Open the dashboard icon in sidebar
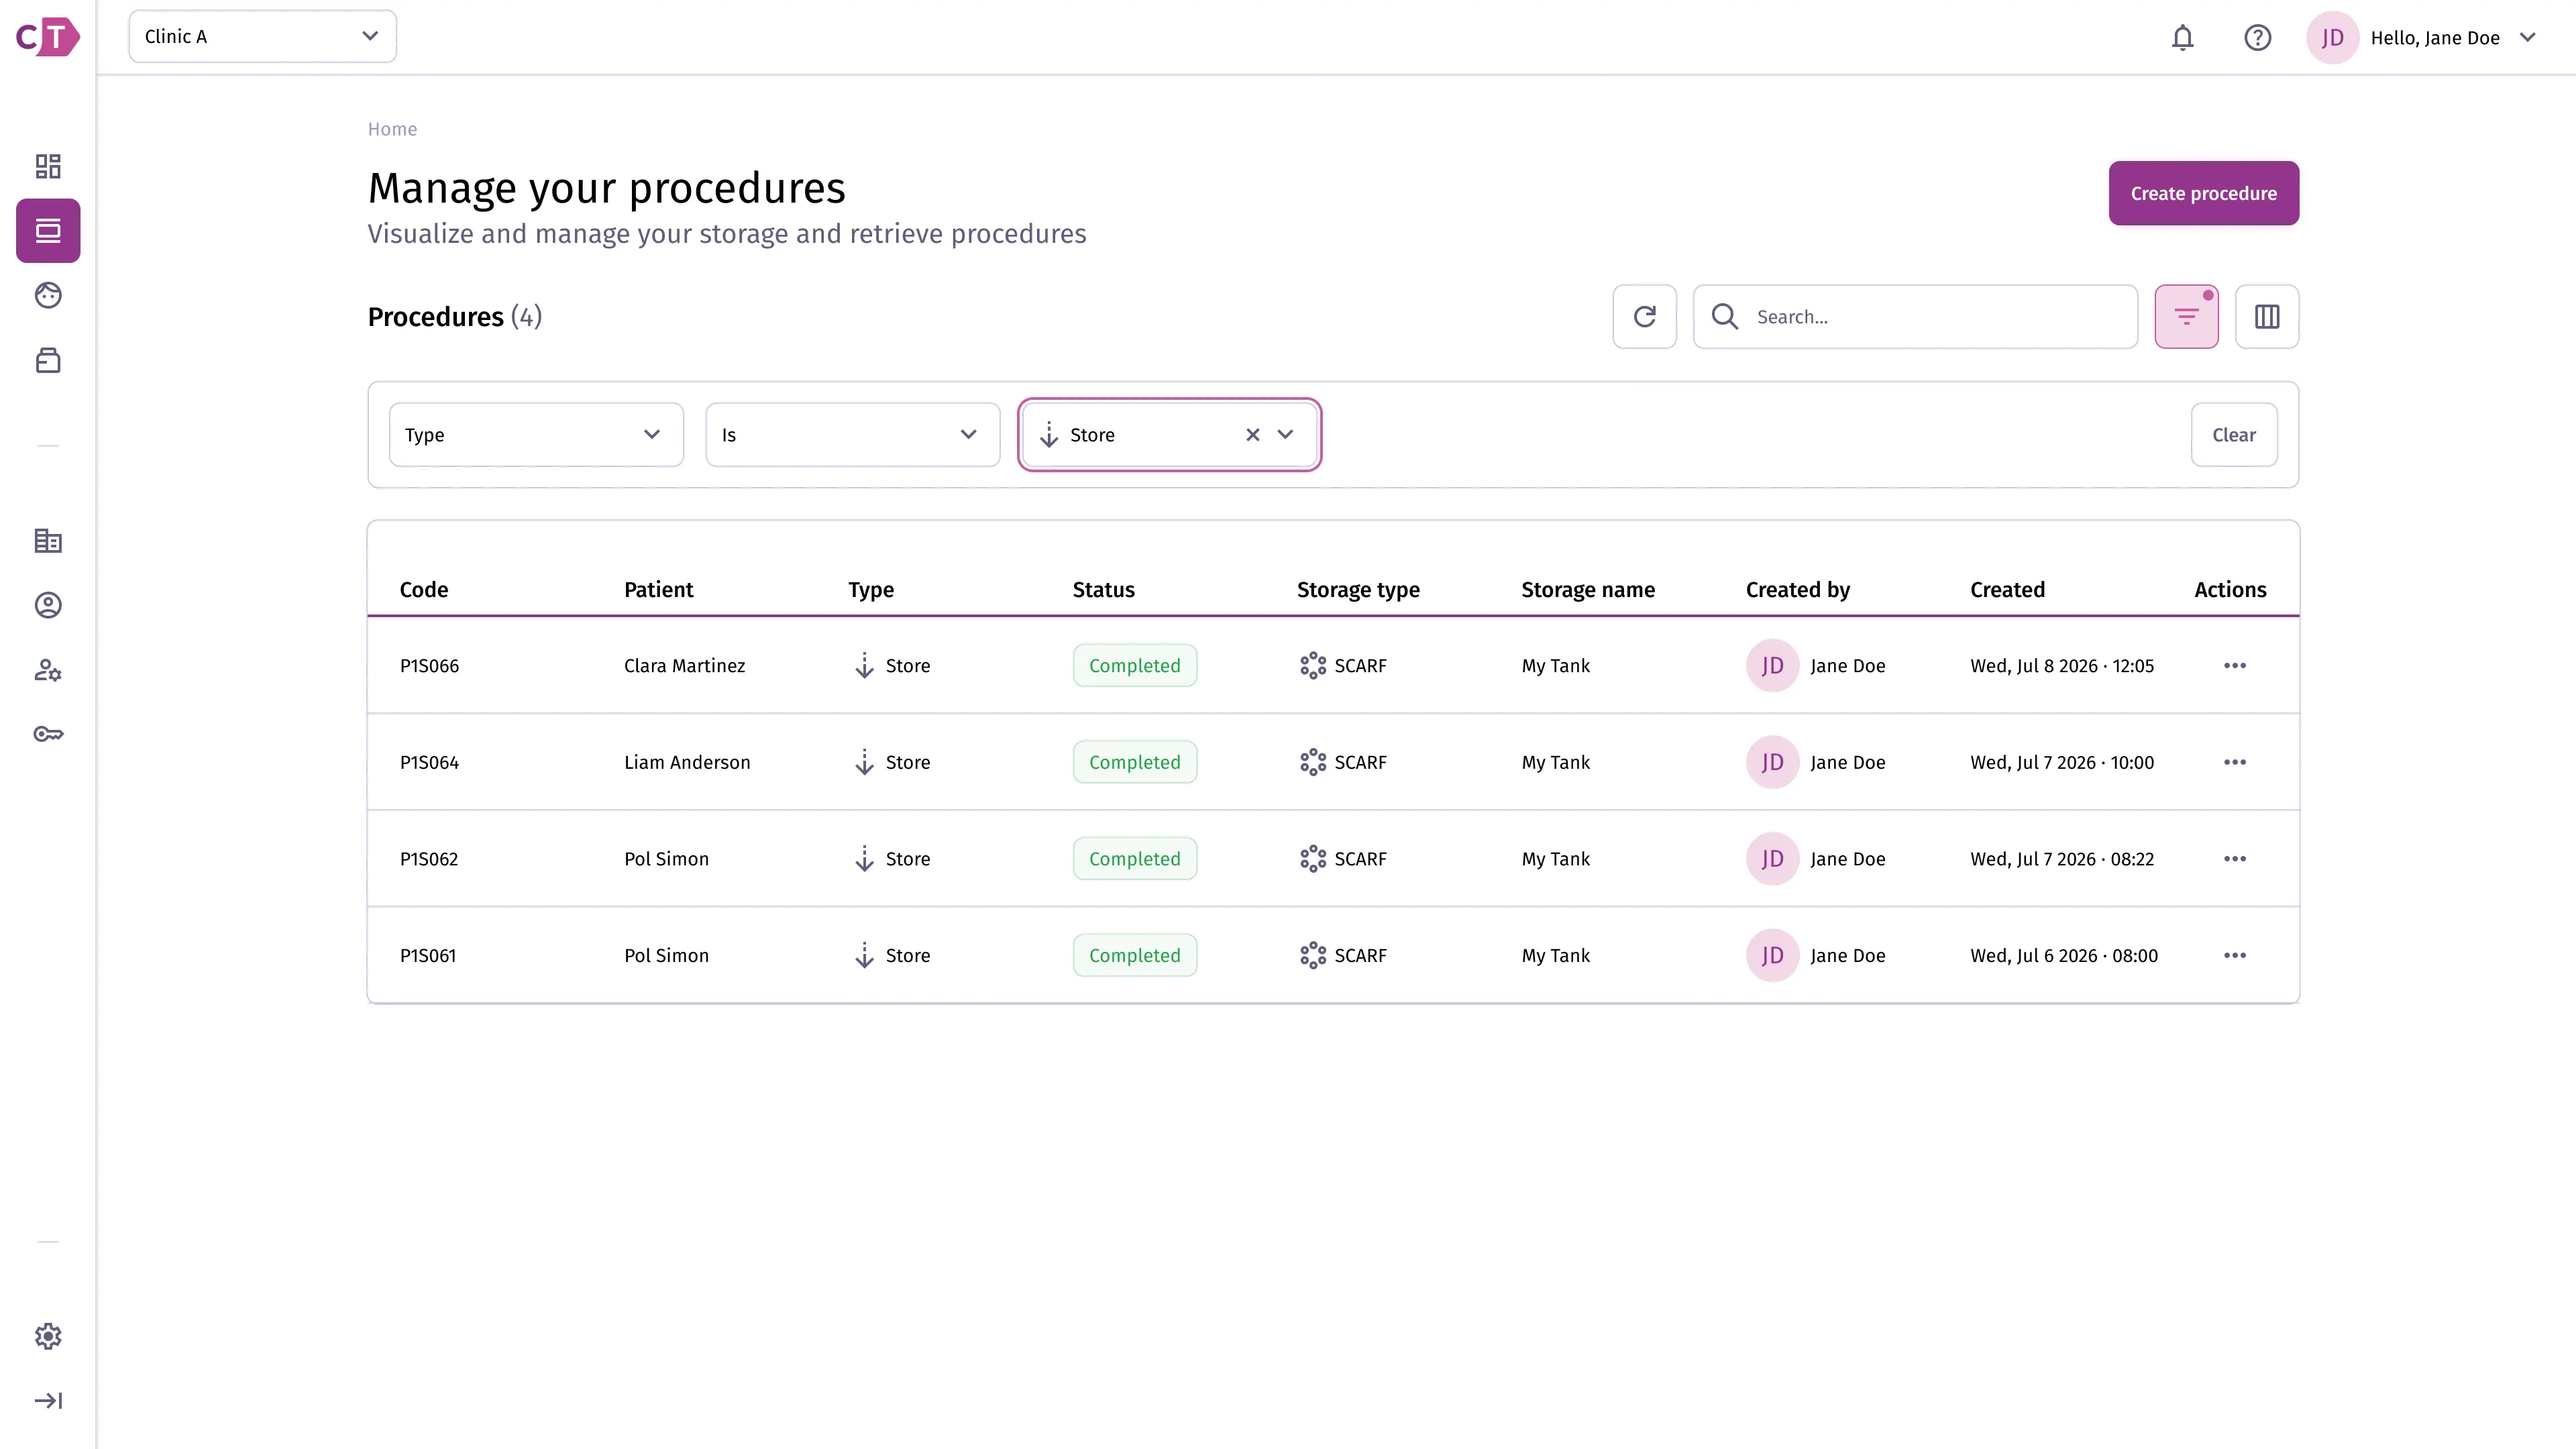The width and height of the screenshot is (2576, 1449). coord(48,166)
